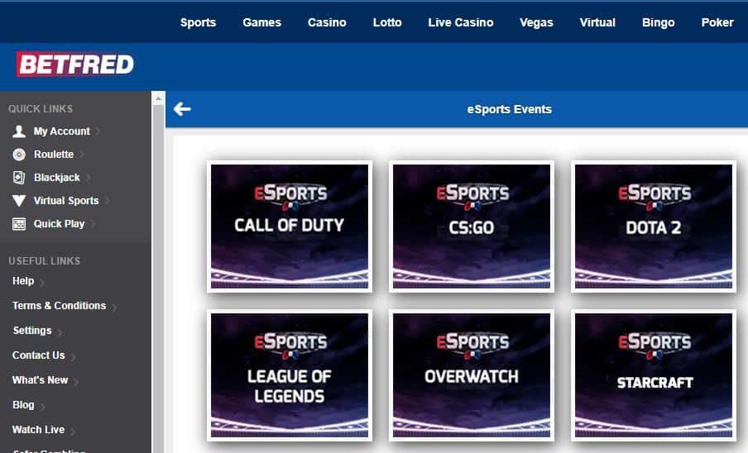Expand chevron next to My Account
The image size is (748, 453).
98,131
